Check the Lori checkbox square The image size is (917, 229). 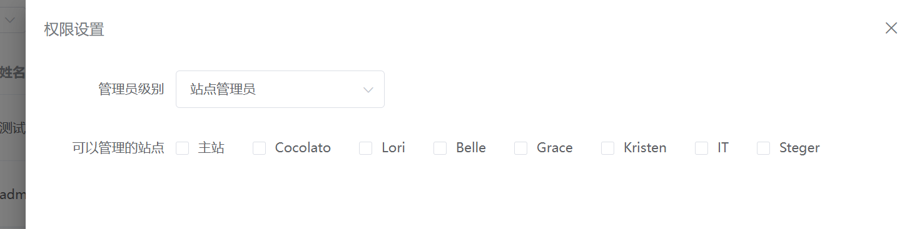coord(366,148)
